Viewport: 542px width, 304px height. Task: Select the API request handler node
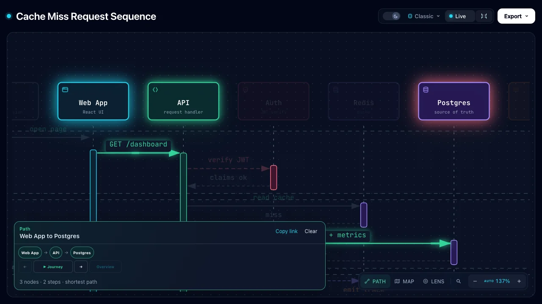(x=183, y=101)
